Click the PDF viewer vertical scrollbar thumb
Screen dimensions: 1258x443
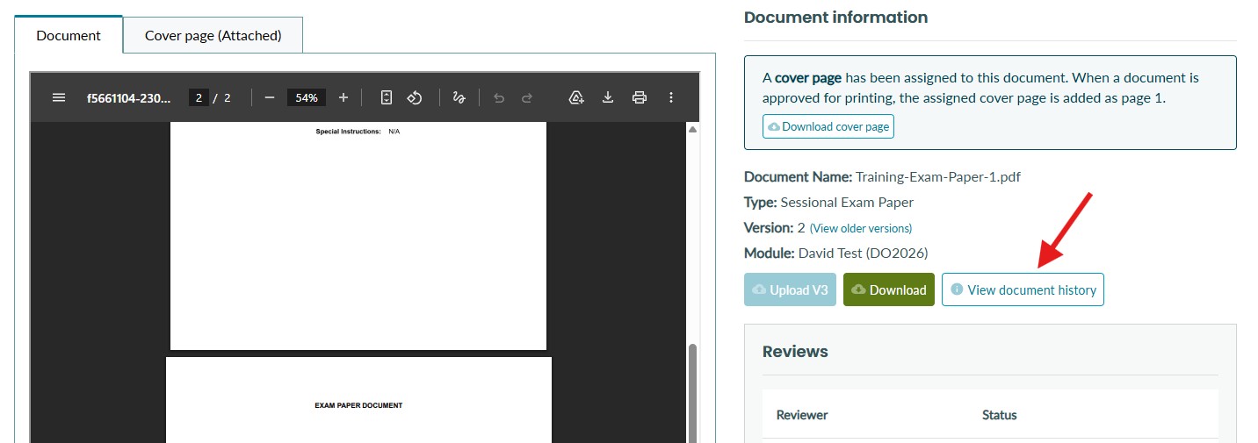point(692,392)
